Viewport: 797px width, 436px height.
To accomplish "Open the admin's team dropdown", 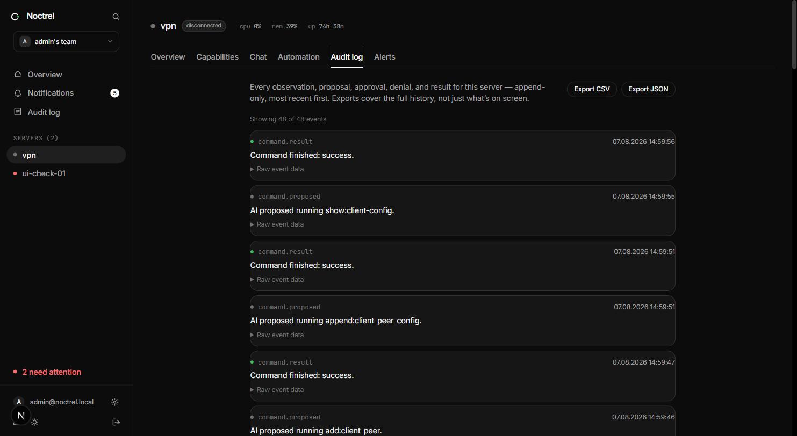I will coord(66,41).
